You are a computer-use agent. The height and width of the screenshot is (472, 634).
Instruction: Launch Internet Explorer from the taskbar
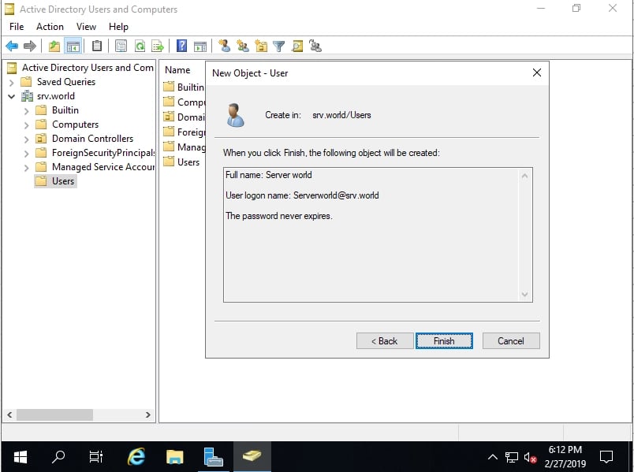136,457
